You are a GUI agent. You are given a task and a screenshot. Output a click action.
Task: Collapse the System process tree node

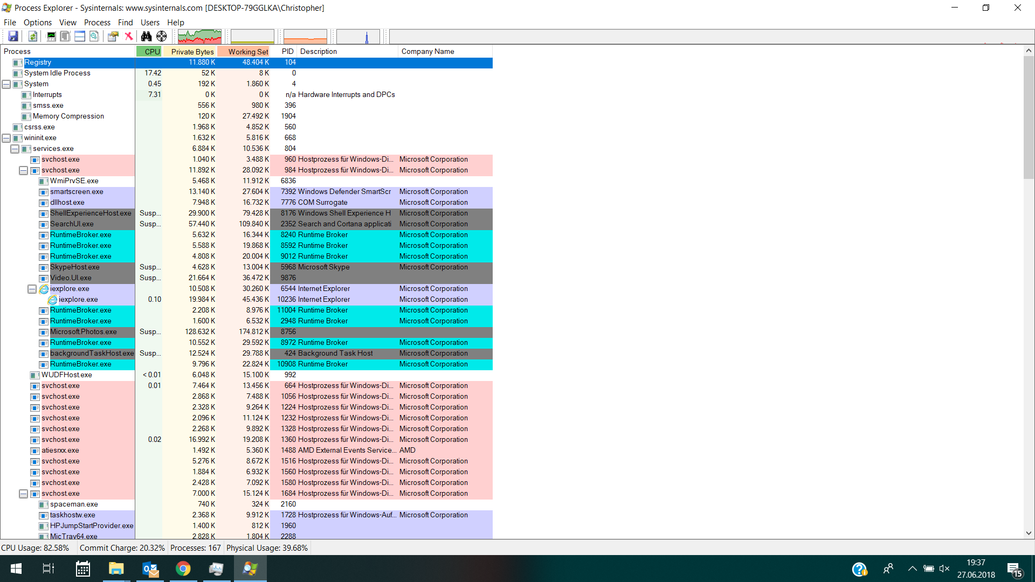(x=6, y=84)
